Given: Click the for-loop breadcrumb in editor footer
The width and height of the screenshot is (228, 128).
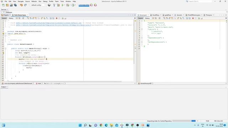Looking at the screenshot, I should [54, 84].
